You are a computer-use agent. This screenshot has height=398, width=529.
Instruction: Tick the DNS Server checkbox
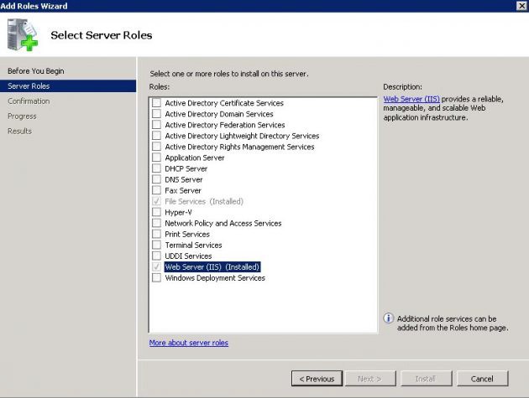(x=156, y=179)
